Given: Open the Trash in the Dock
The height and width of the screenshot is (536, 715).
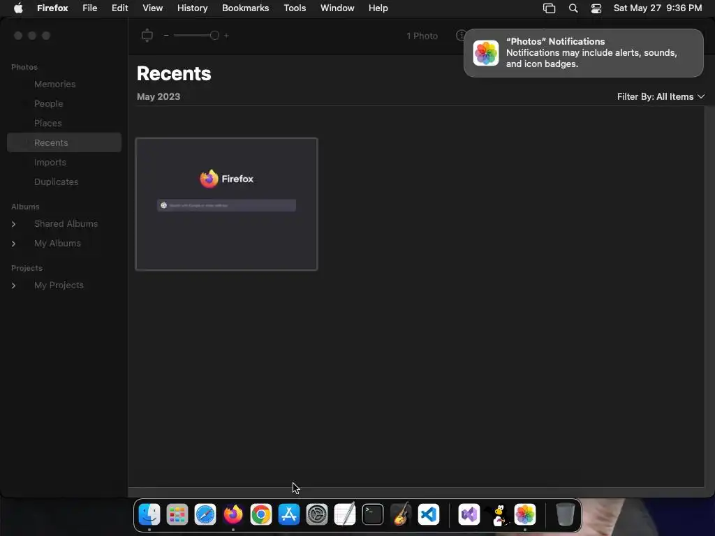Looking at the screenshot, I should [x=566, y=514].
